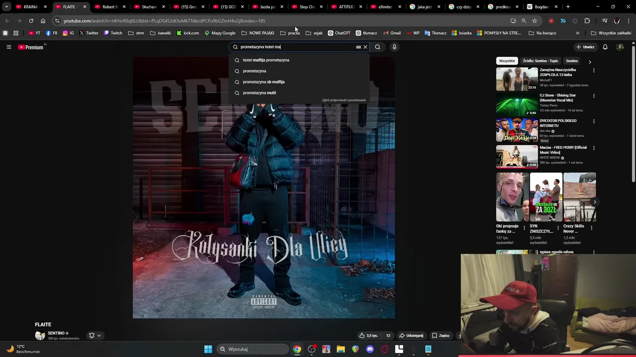Open Chrome extensions puzzle icon

(x=587, y=21)
